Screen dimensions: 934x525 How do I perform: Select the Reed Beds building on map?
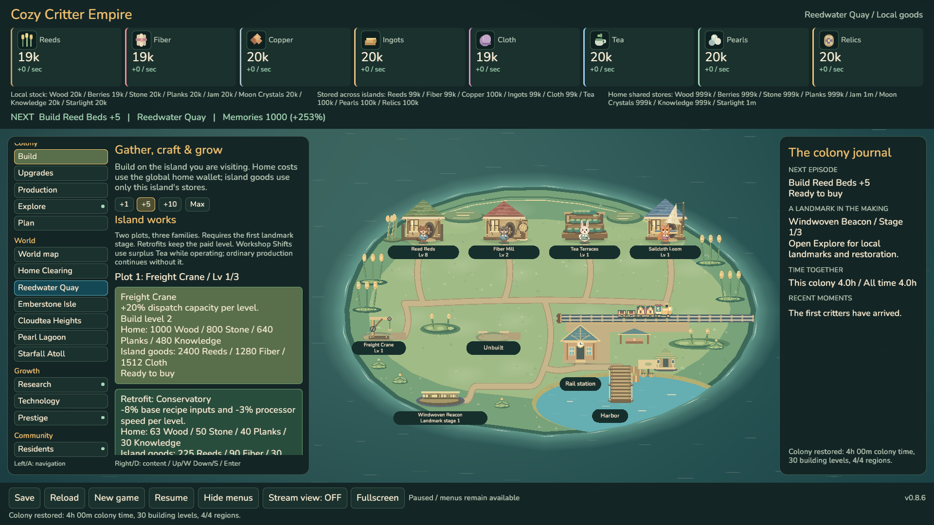pyautogui.click(x=423, y=222)
